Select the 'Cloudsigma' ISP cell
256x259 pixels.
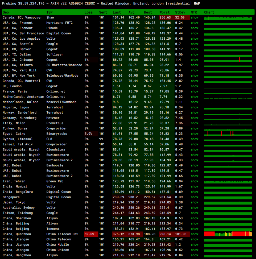point(56,150)
